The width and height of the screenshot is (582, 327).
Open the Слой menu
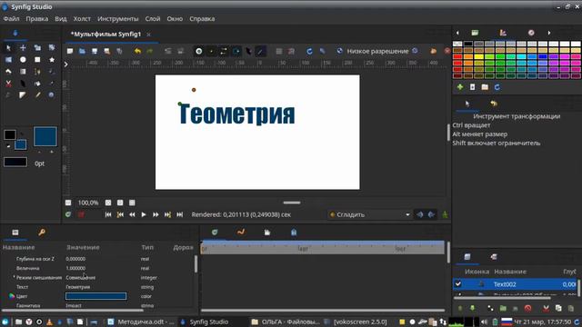[153, 18]
